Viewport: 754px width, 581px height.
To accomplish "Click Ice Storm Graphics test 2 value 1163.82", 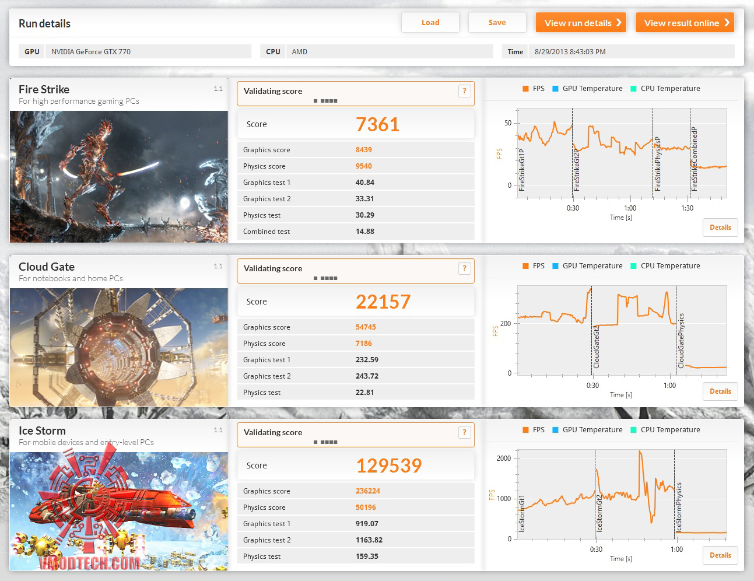I will (369, 540).
